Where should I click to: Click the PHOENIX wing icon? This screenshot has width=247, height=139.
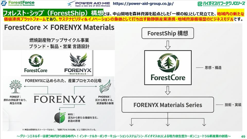[x=105, y=87]
